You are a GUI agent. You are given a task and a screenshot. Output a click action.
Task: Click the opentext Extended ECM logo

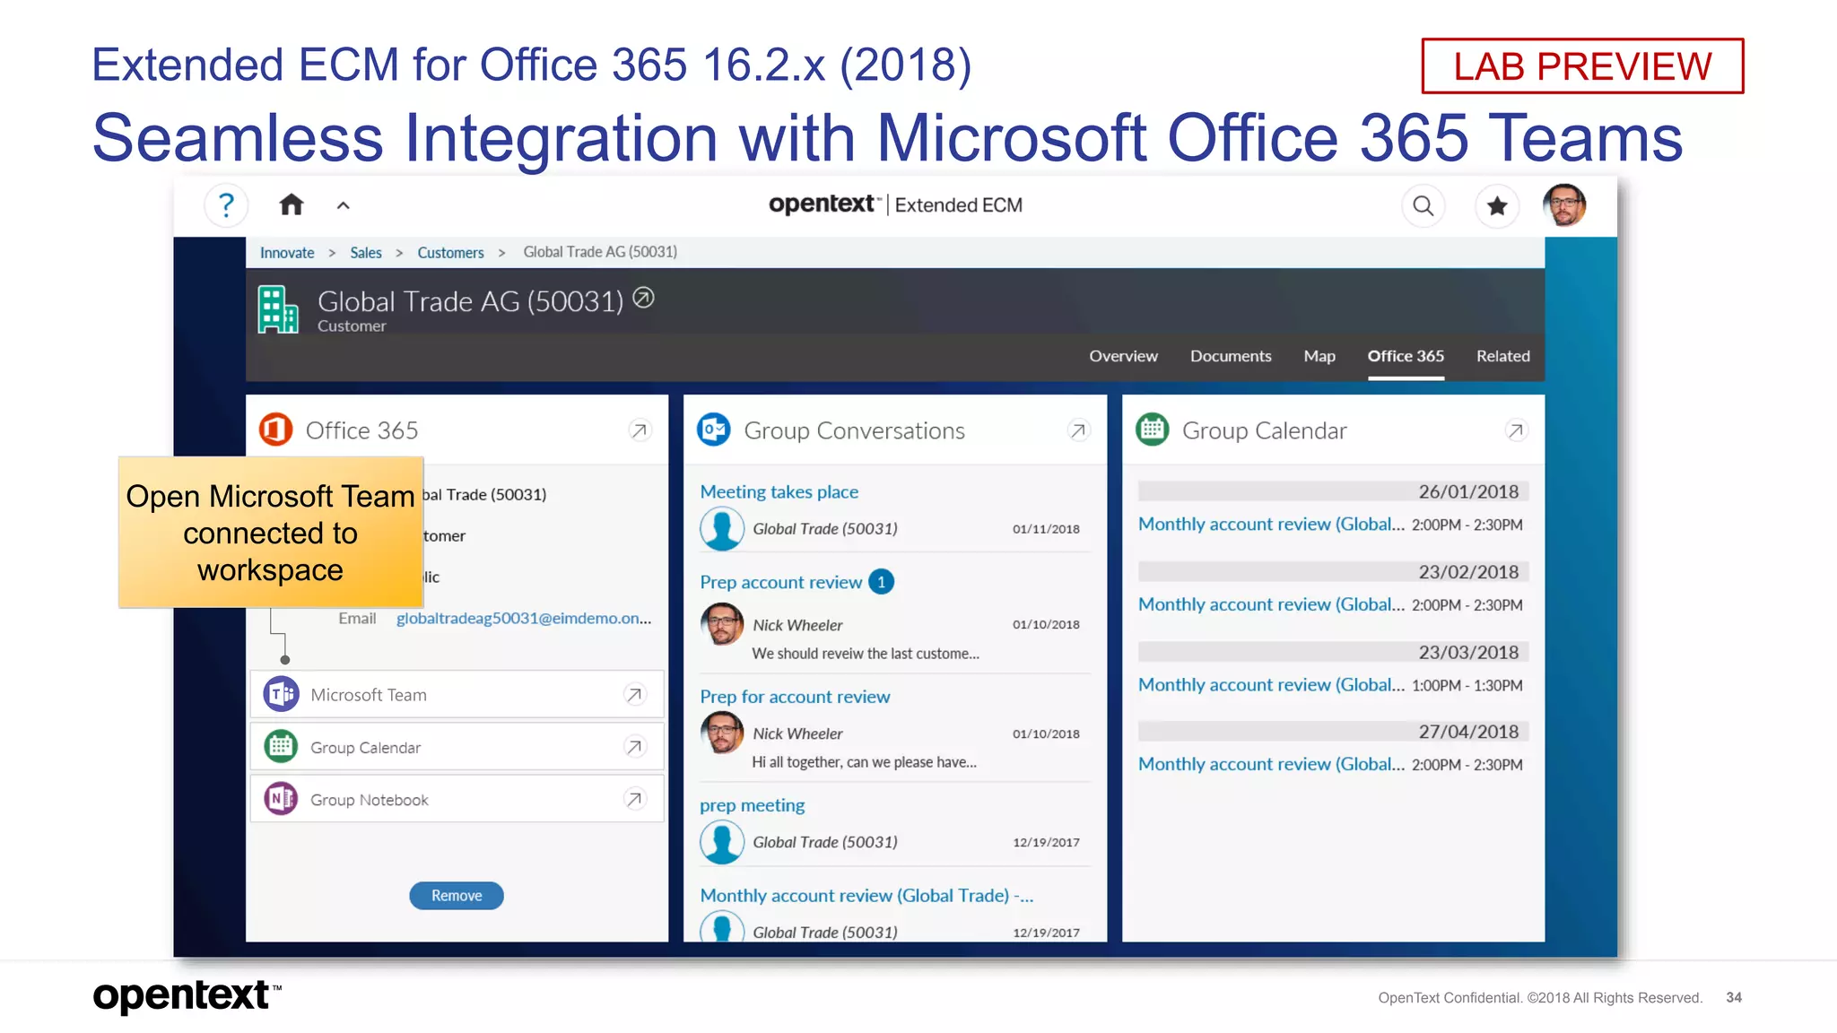[895, 204]
